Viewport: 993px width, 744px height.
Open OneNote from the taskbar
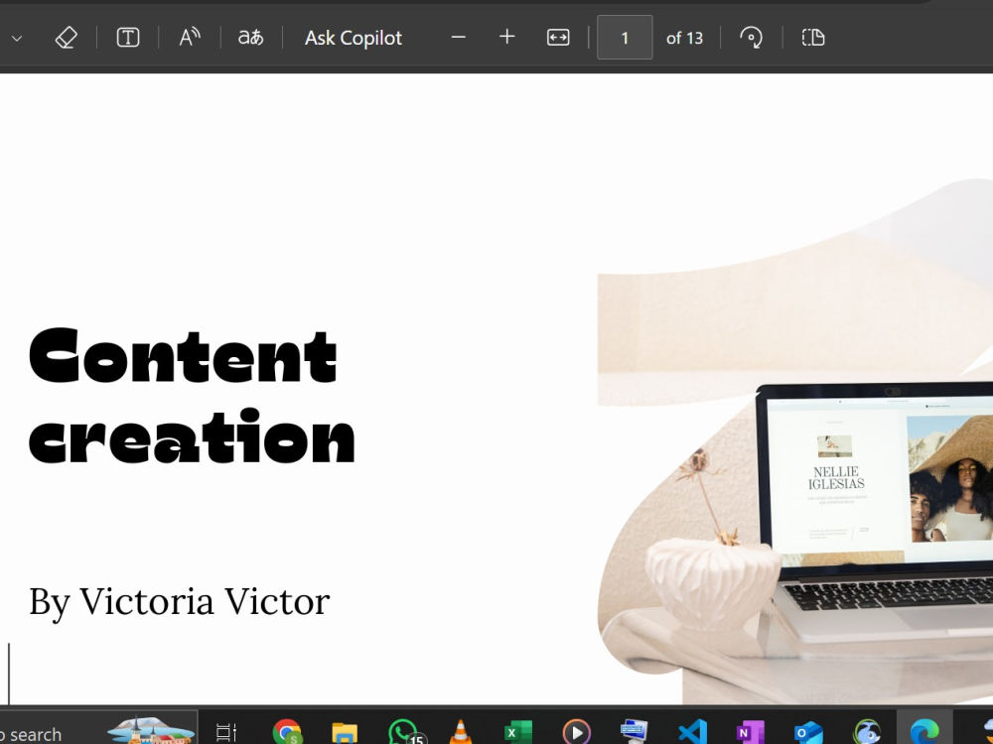[x=751, y=733]
